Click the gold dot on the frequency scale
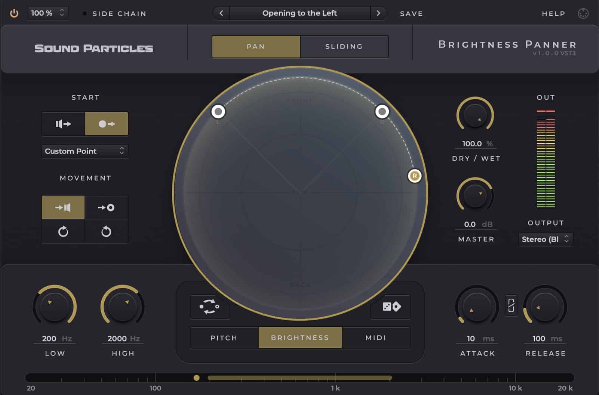This screenshot has width=599, height=395. pos(197,378)
